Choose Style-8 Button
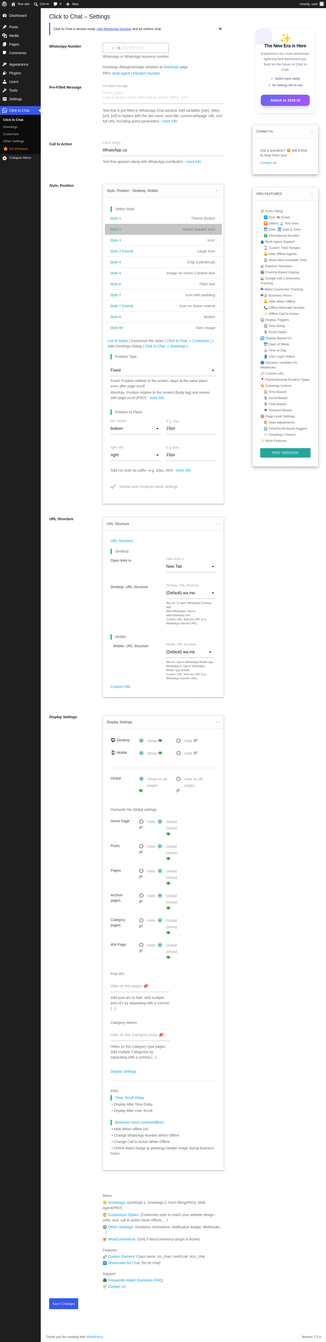 coord(163,317)
